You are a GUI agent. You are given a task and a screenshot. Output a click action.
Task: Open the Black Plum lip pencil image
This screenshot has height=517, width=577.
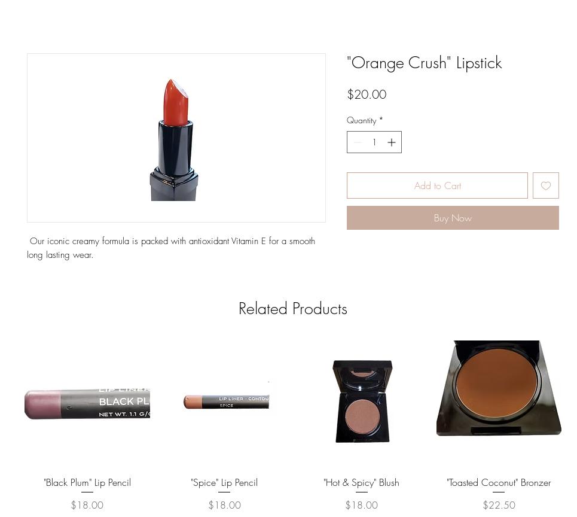(87, 403)
